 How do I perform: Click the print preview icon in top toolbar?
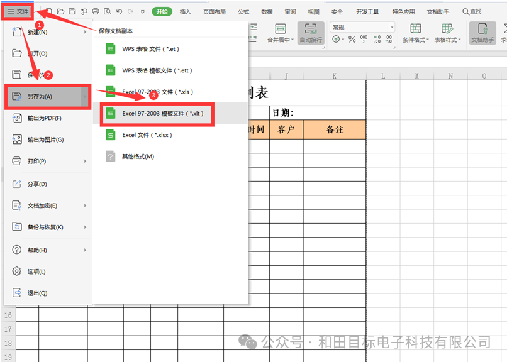[108, 11]
